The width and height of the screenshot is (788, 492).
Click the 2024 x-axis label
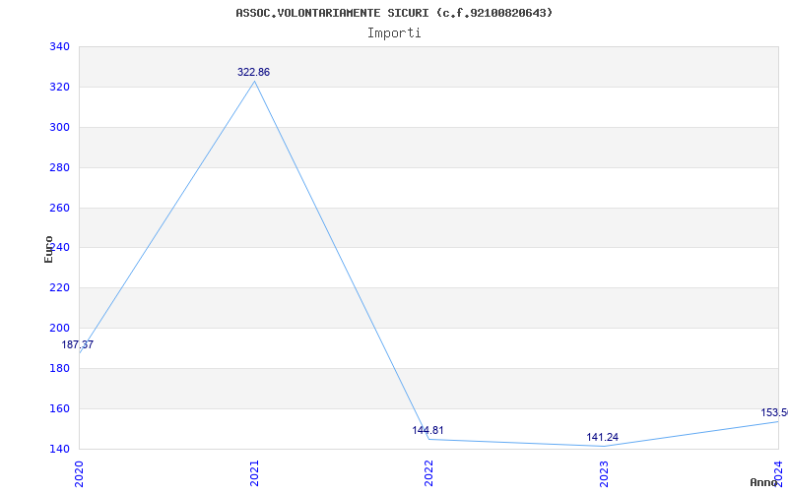(x=778, y=472)
